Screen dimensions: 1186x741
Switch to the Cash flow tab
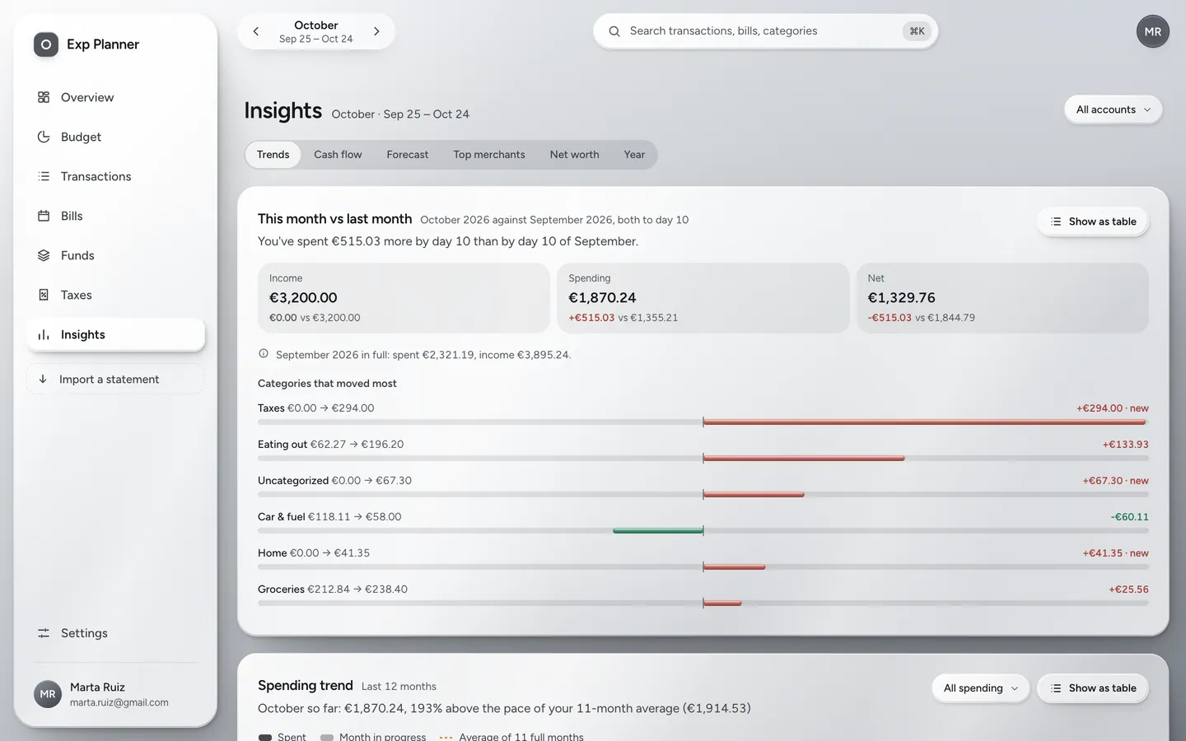pos(338,155)
